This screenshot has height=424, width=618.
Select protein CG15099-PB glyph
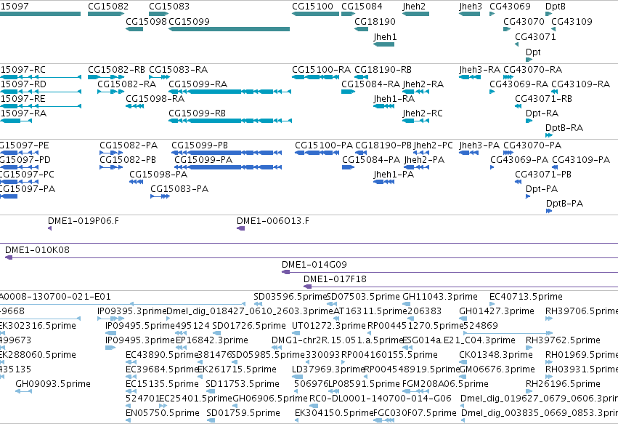click(x=227, y=153)
